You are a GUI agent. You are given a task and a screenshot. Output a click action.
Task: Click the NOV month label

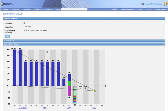pyautogui.click(x=94, y=108)
